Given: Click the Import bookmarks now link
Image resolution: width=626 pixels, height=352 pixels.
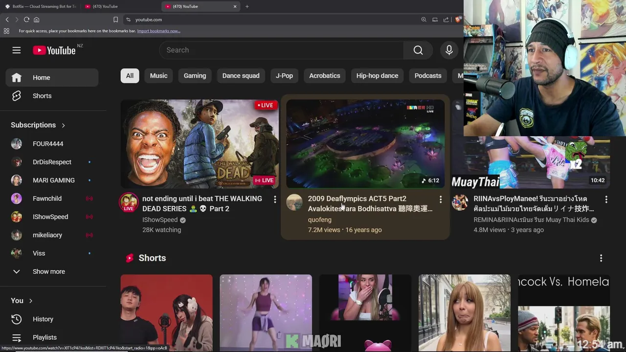Looking at the screenshot, I should [x=158, y=31].
